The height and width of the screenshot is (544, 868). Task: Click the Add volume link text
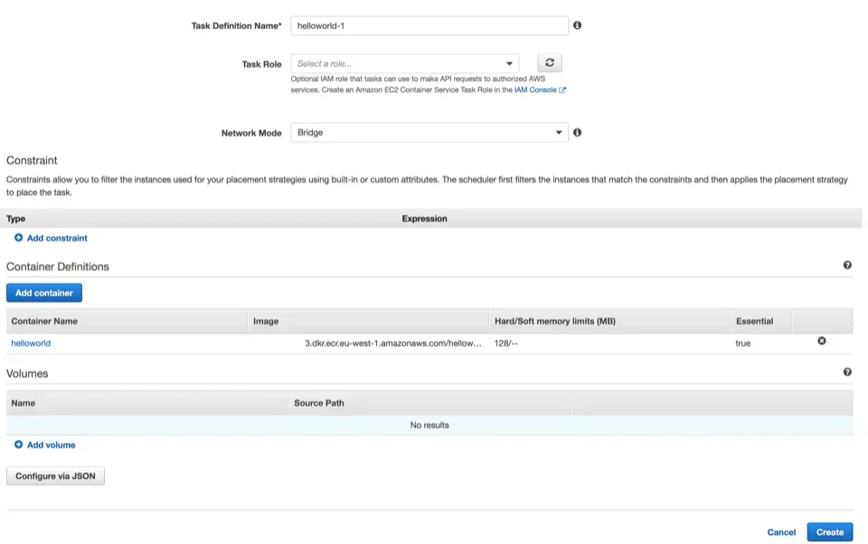(52, 445)
